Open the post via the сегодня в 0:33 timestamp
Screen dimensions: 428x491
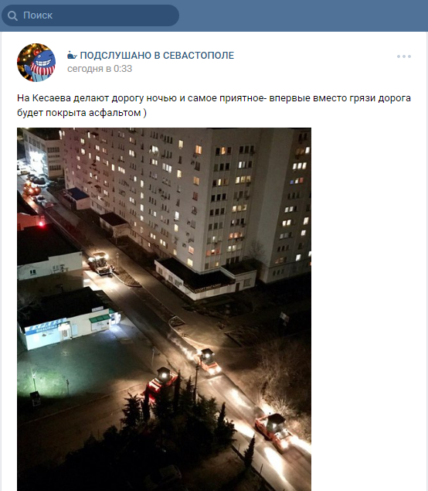coord(100,69)
